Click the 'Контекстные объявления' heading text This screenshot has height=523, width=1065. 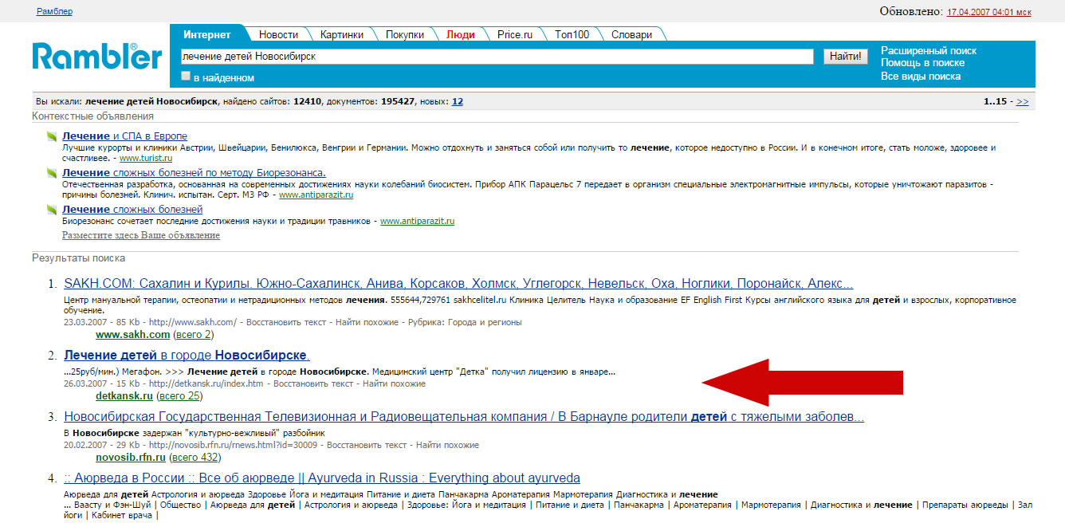(92, 116)
